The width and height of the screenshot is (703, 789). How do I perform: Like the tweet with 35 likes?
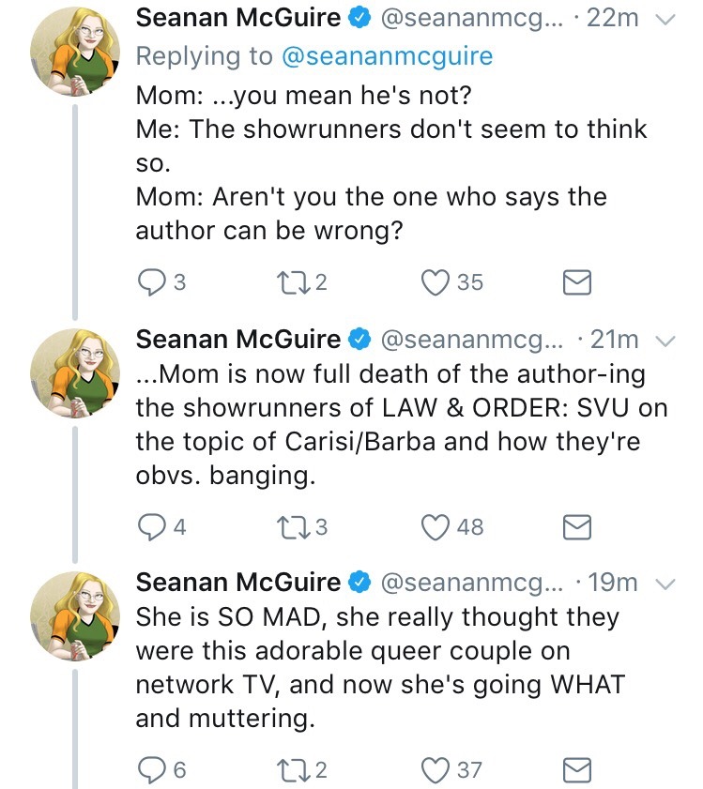pyautogui.click(x=437, y=281)
